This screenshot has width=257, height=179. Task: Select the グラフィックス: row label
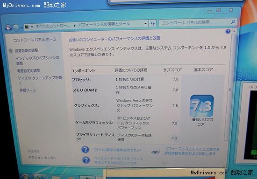pos(86,106)
